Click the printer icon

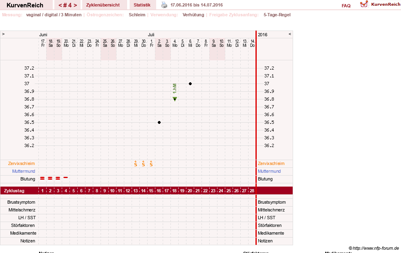tap(164, 5)
